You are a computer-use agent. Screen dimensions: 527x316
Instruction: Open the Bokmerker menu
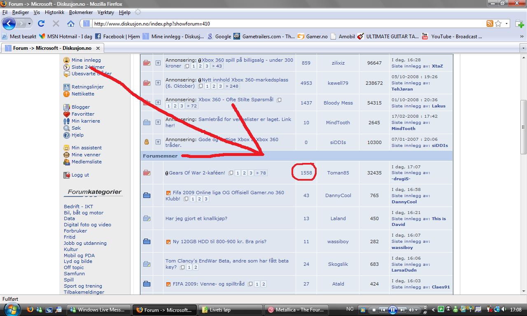[x=81, y=12]
